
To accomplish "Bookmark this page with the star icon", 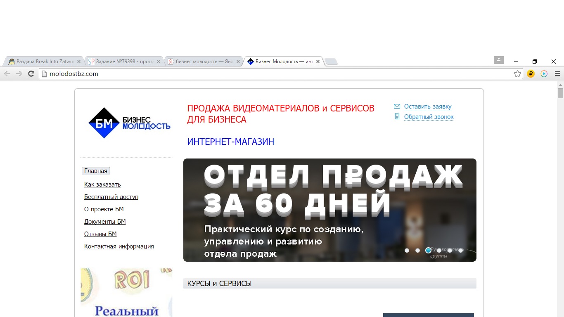I will (517, 74).
